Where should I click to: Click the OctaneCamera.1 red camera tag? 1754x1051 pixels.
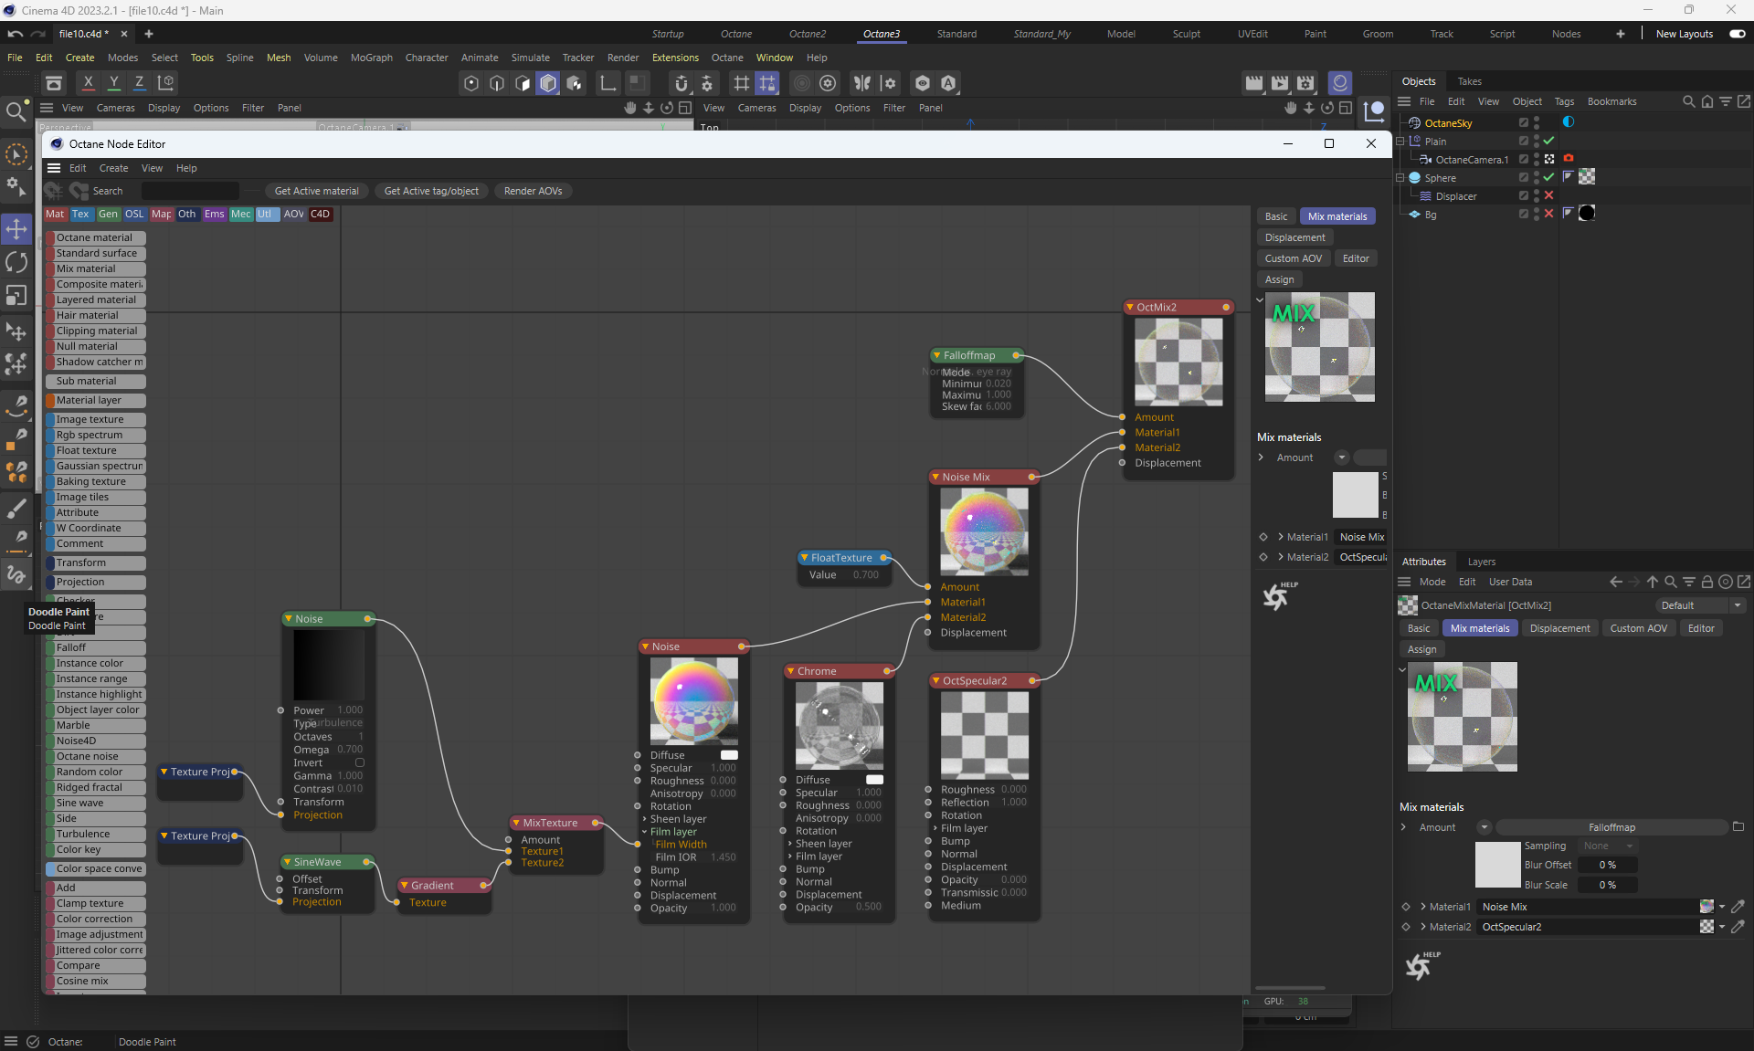1569,159
